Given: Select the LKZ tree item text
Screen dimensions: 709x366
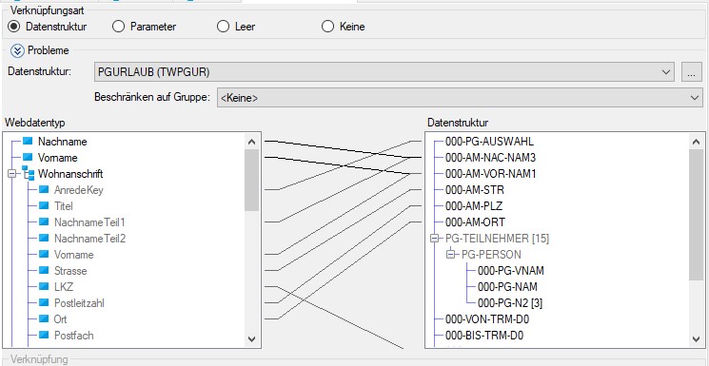Looking at the screenshot, I should [64, 287].
